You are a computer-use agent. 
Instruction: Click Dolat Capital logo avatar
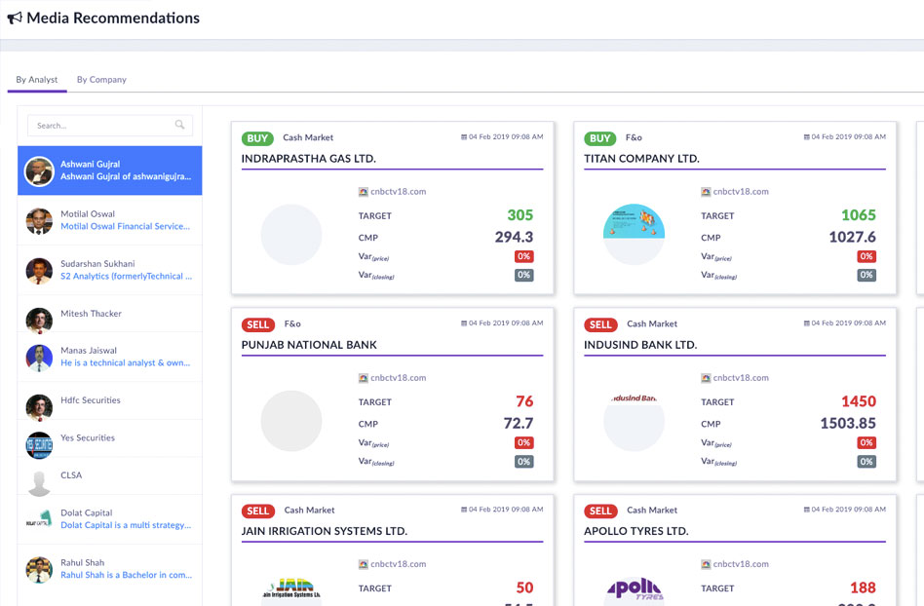click(39, 519)
